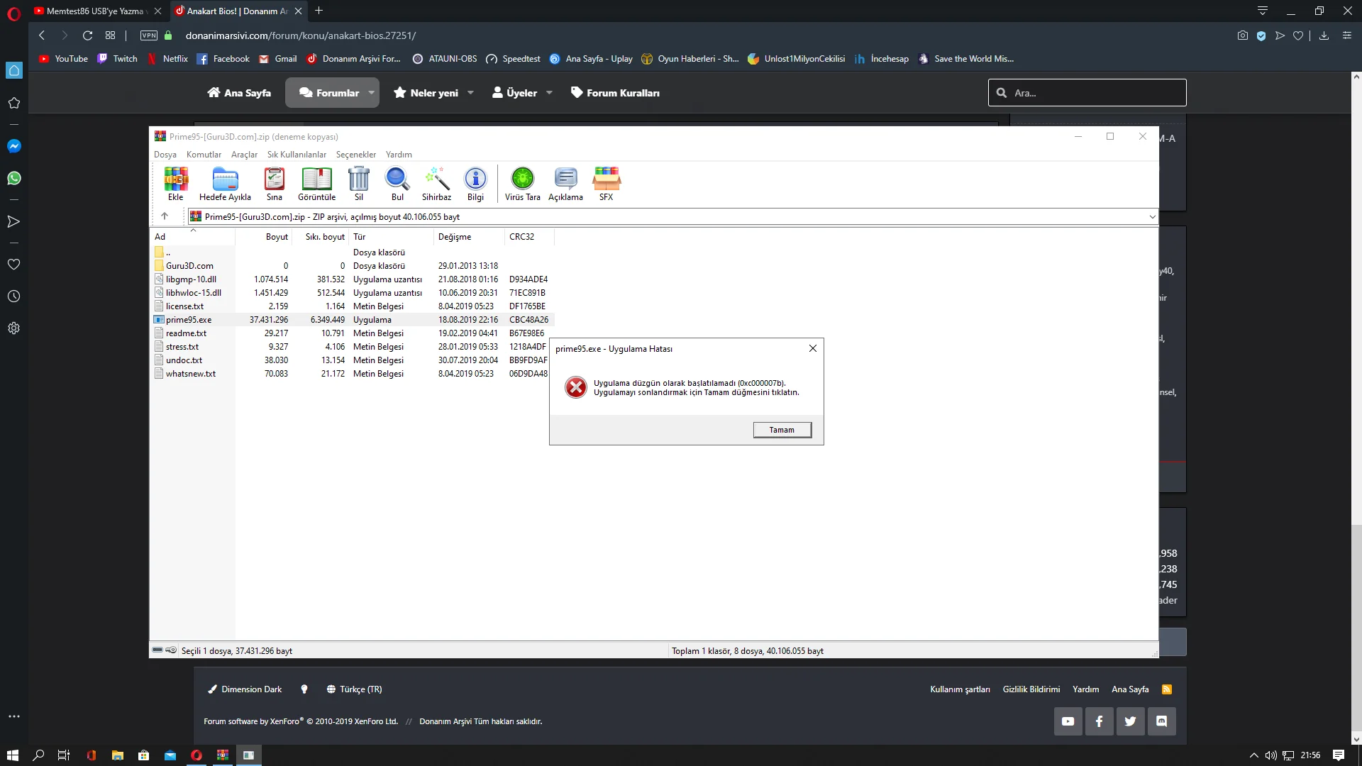Click the Açıklama comment icon
The width and height of the screenshot is (1362, 766).
pyautogui.click(x=565, y=184)
